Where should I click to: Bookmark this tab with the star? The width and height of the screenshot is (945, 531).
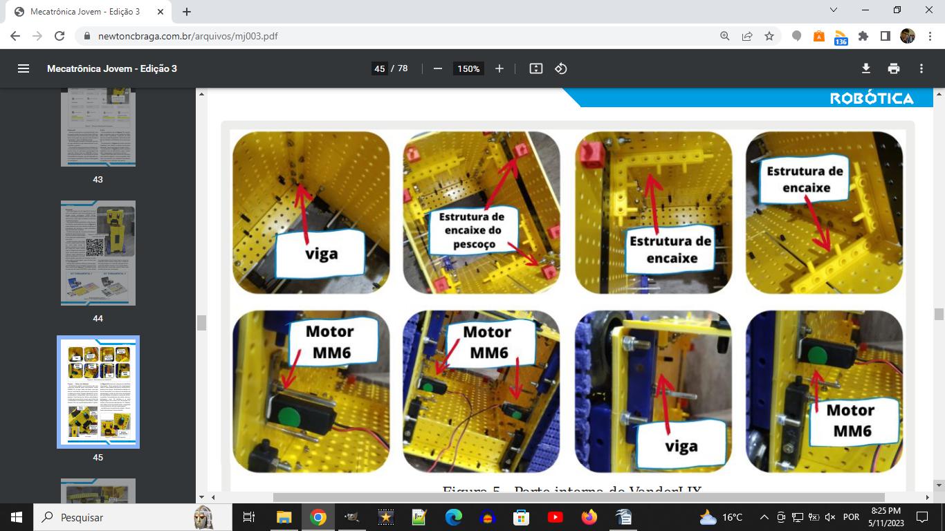[x=769, y=36]
